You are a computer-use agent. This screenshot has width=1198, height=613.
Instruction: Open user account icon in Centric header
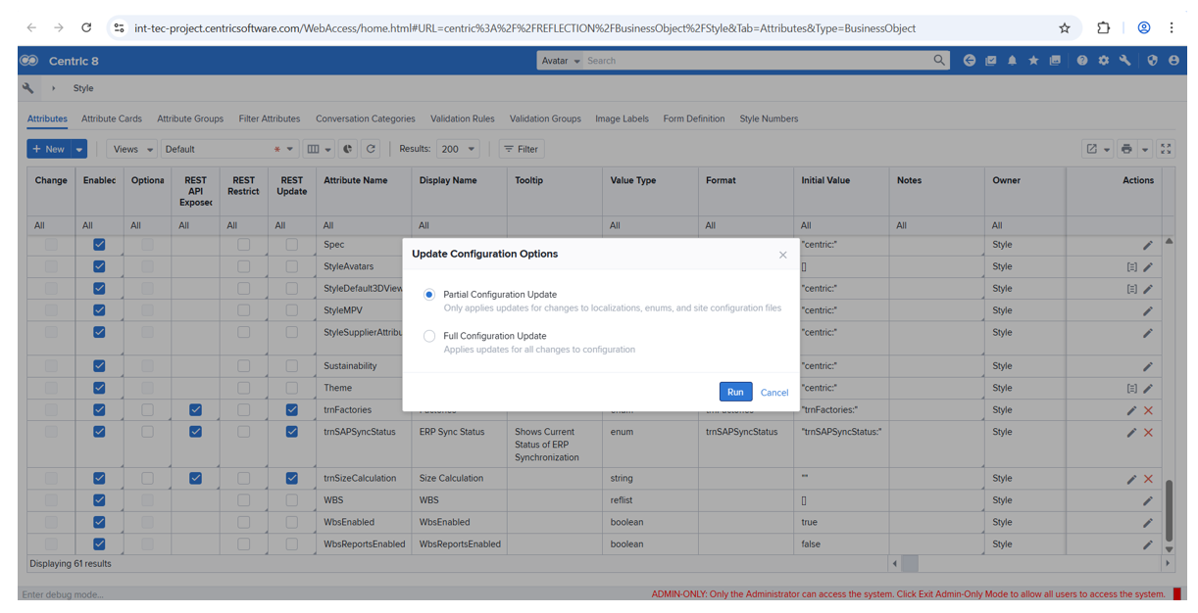tap(1173, 61)
